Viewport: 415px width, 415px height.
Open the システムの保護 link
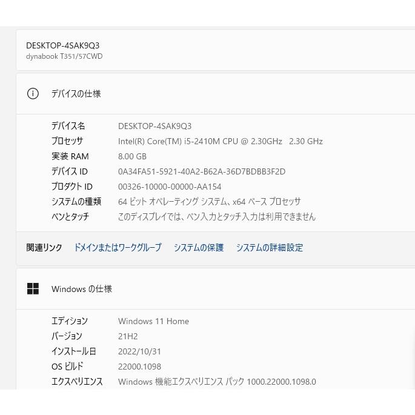[x=199, y=247]
